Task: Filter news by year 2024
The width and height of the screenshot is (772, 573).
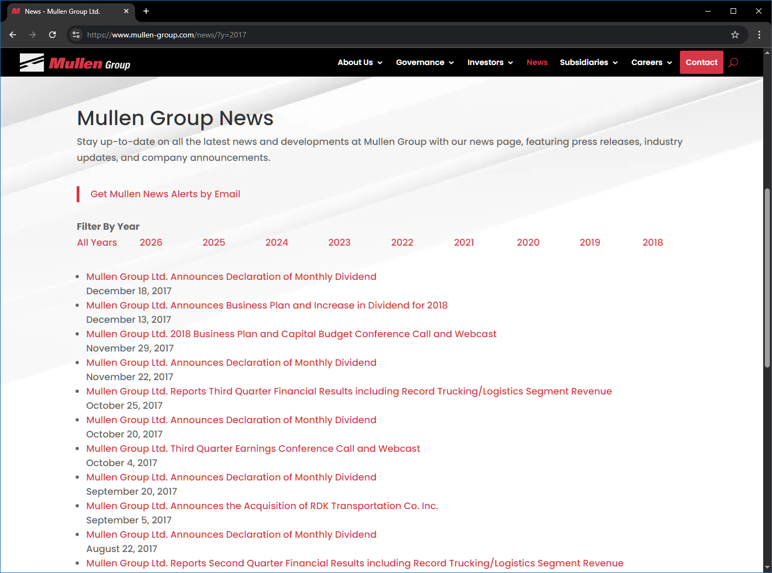Action: point(277,242)
